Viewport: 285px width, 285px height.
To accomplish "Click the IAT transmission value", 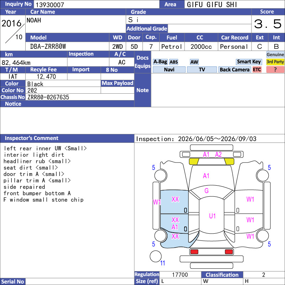I will point(13,77).
